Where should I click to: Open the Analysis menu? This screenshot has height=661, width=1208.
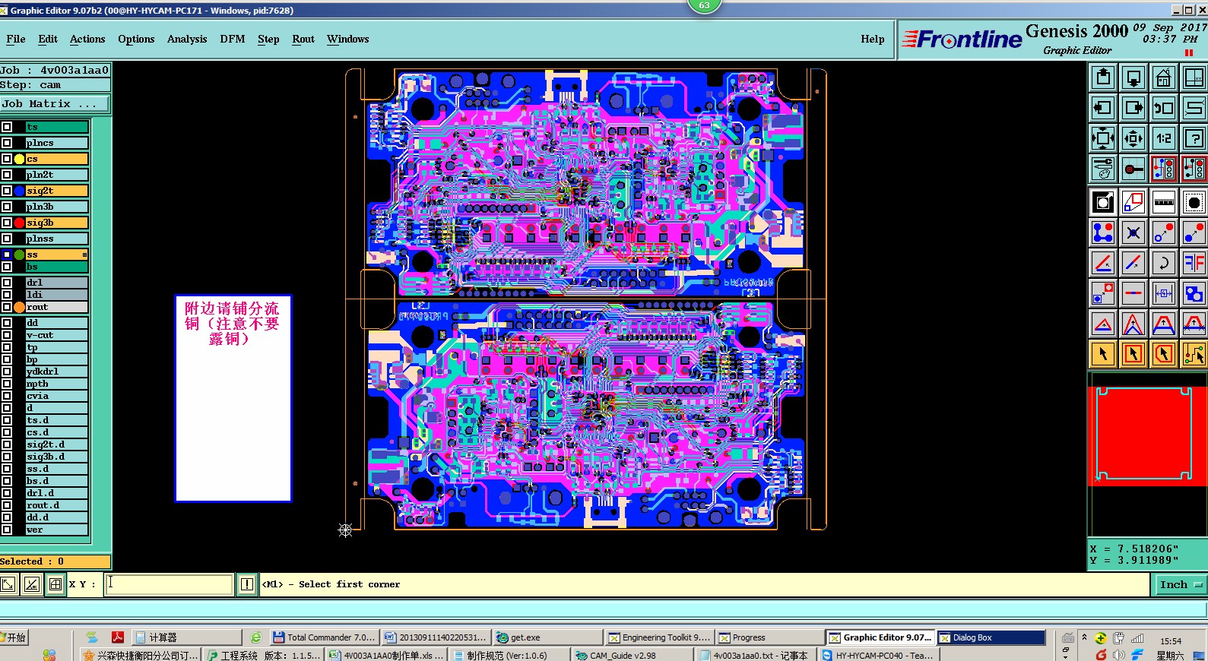tap(187, 39)
